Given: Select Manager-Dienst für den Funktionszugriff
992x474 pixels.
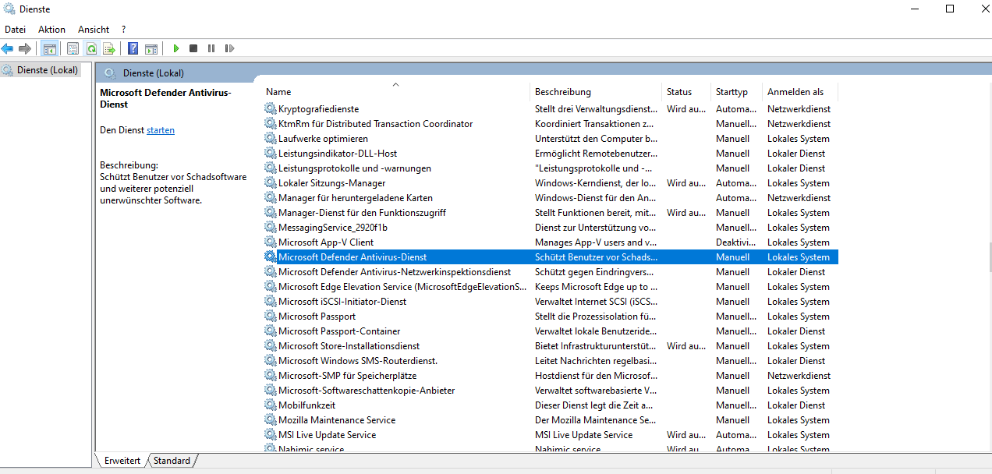Looking at the screenshot, I should [x=362, y=213].
